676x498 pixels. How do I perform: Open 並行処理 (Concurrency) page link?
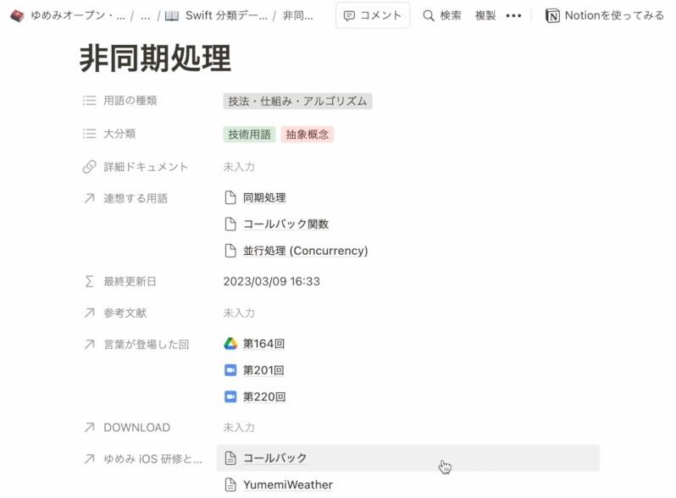click(305, 251)
